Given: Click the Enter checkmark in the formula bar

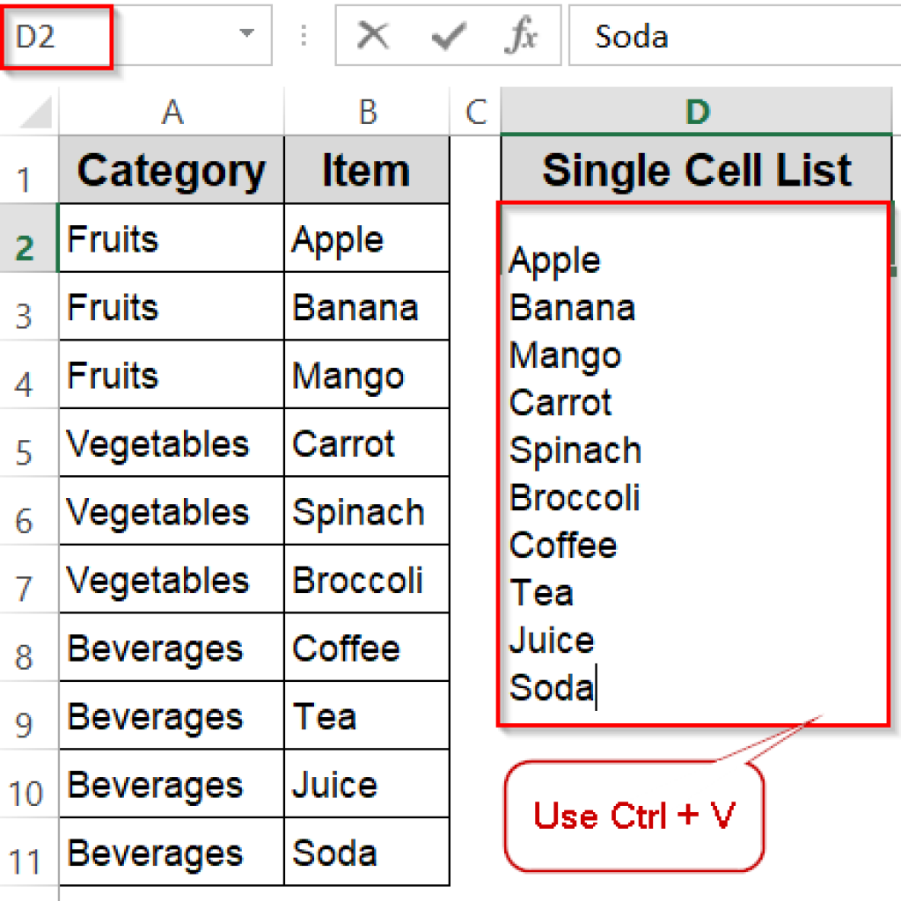Looking at the screenshot, I should click(448, 35).
